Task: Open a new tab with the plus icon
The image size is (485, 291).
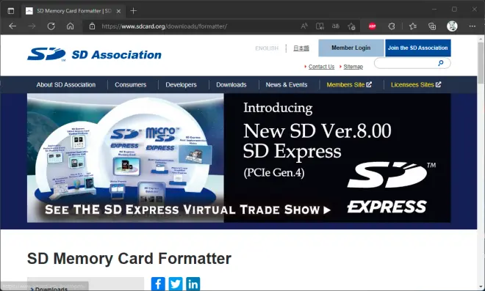Action: pyautogui.click(x=133, y=11)
